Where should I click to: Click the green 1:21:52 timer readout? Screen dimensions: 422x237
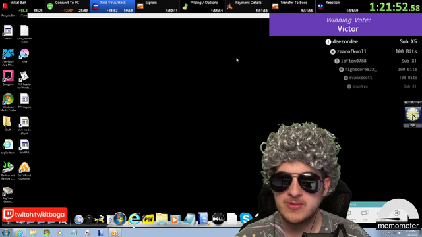394,7
